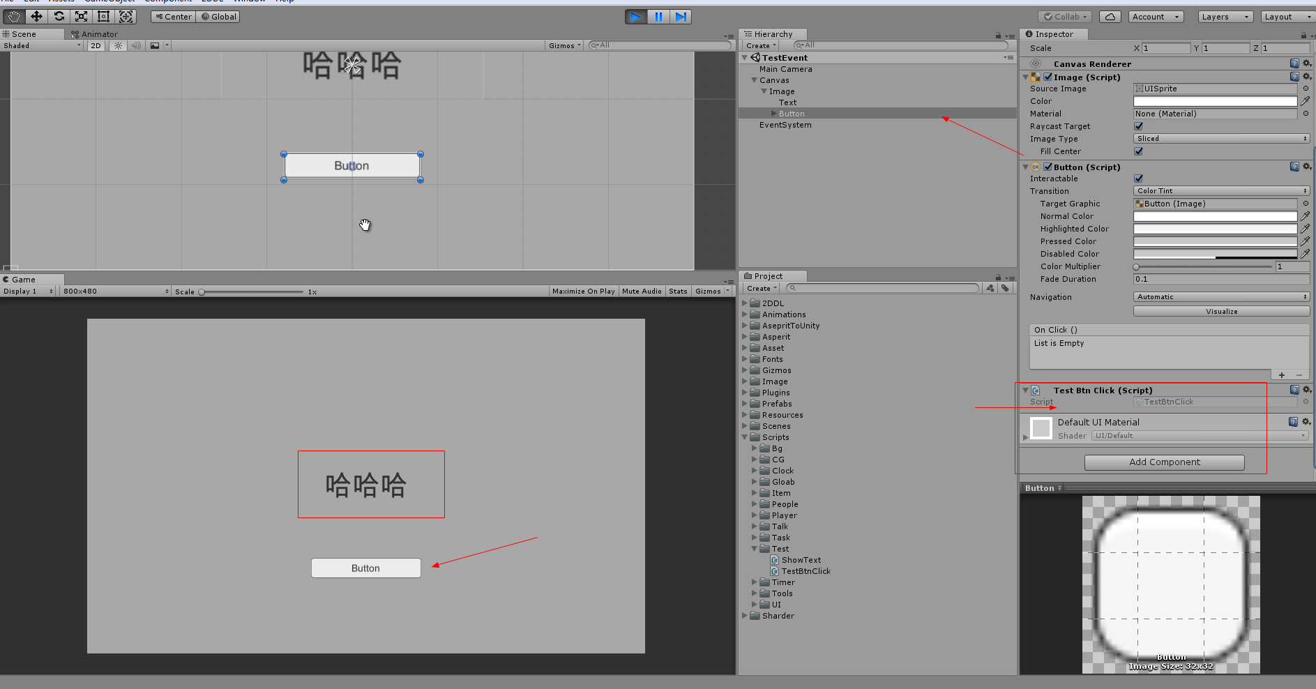The height and width of the screenshot is (689, 1316).
Task: Toggle scene effects image icon
Action: point(155,45)
